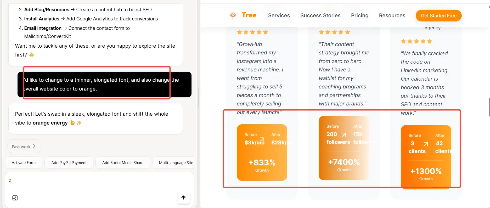
Task: Click the arrow icon in the 200 followers card
Action: pos(344,134)
